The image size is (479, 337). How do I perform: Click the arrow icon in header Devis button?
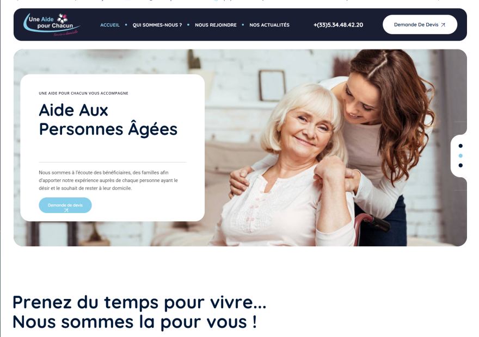click(443, 24)
